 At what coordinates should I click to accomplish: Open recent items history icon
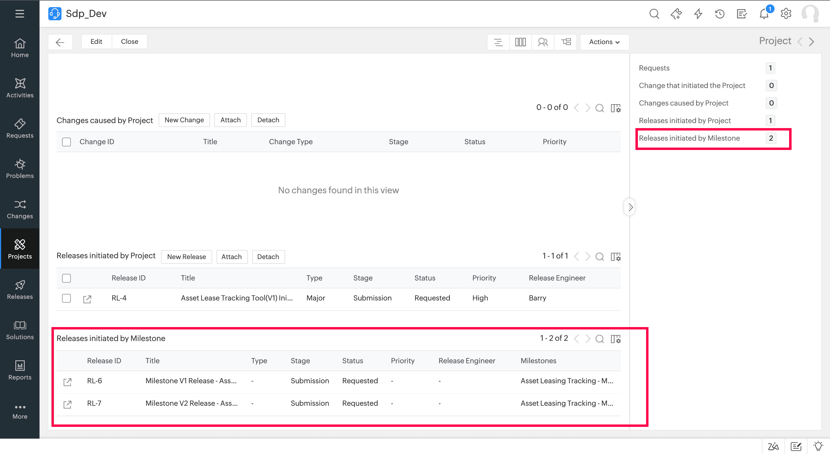tap(719, 14)
